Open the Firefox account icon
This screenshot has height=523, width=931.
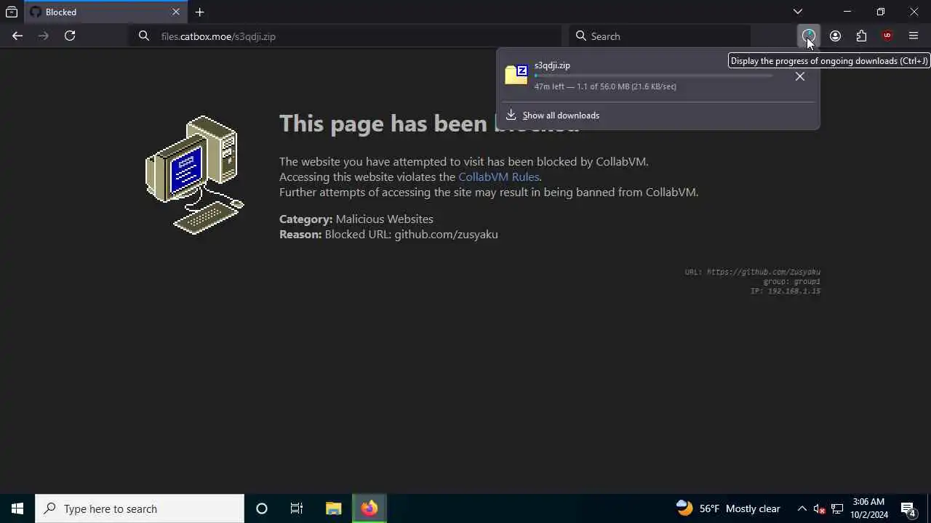click(x=835, y=36)
